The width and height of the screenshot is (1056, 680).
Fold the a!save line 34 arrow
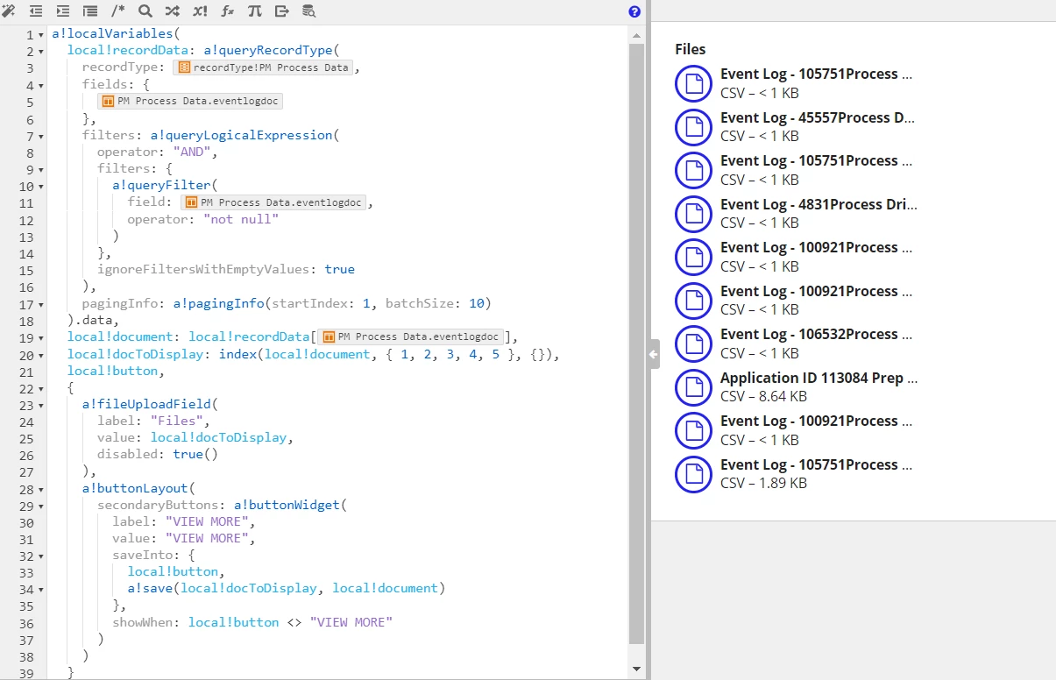click(41, 591)
